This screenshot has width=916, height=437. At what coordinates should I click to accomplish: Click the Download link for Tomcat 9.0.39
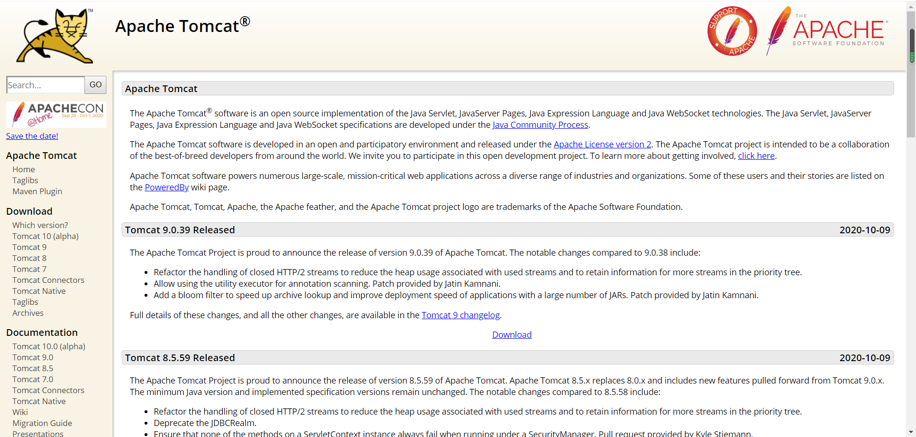512,335
